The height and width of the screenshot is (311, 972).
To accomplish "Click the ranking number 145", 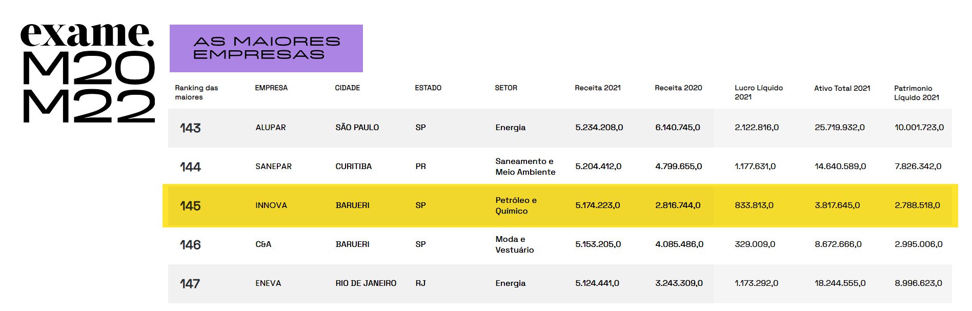I will [190, 206].
